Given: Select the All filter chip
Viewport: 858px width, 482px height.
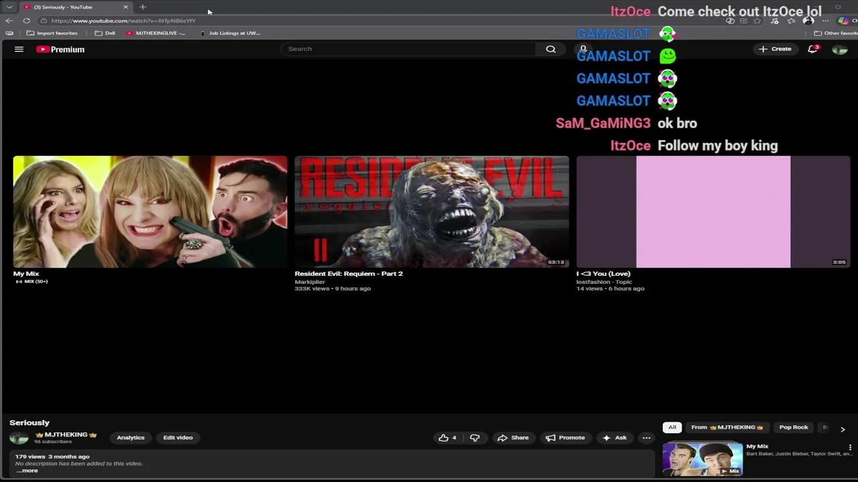Looking at the screenshot, I should [672, 427].
